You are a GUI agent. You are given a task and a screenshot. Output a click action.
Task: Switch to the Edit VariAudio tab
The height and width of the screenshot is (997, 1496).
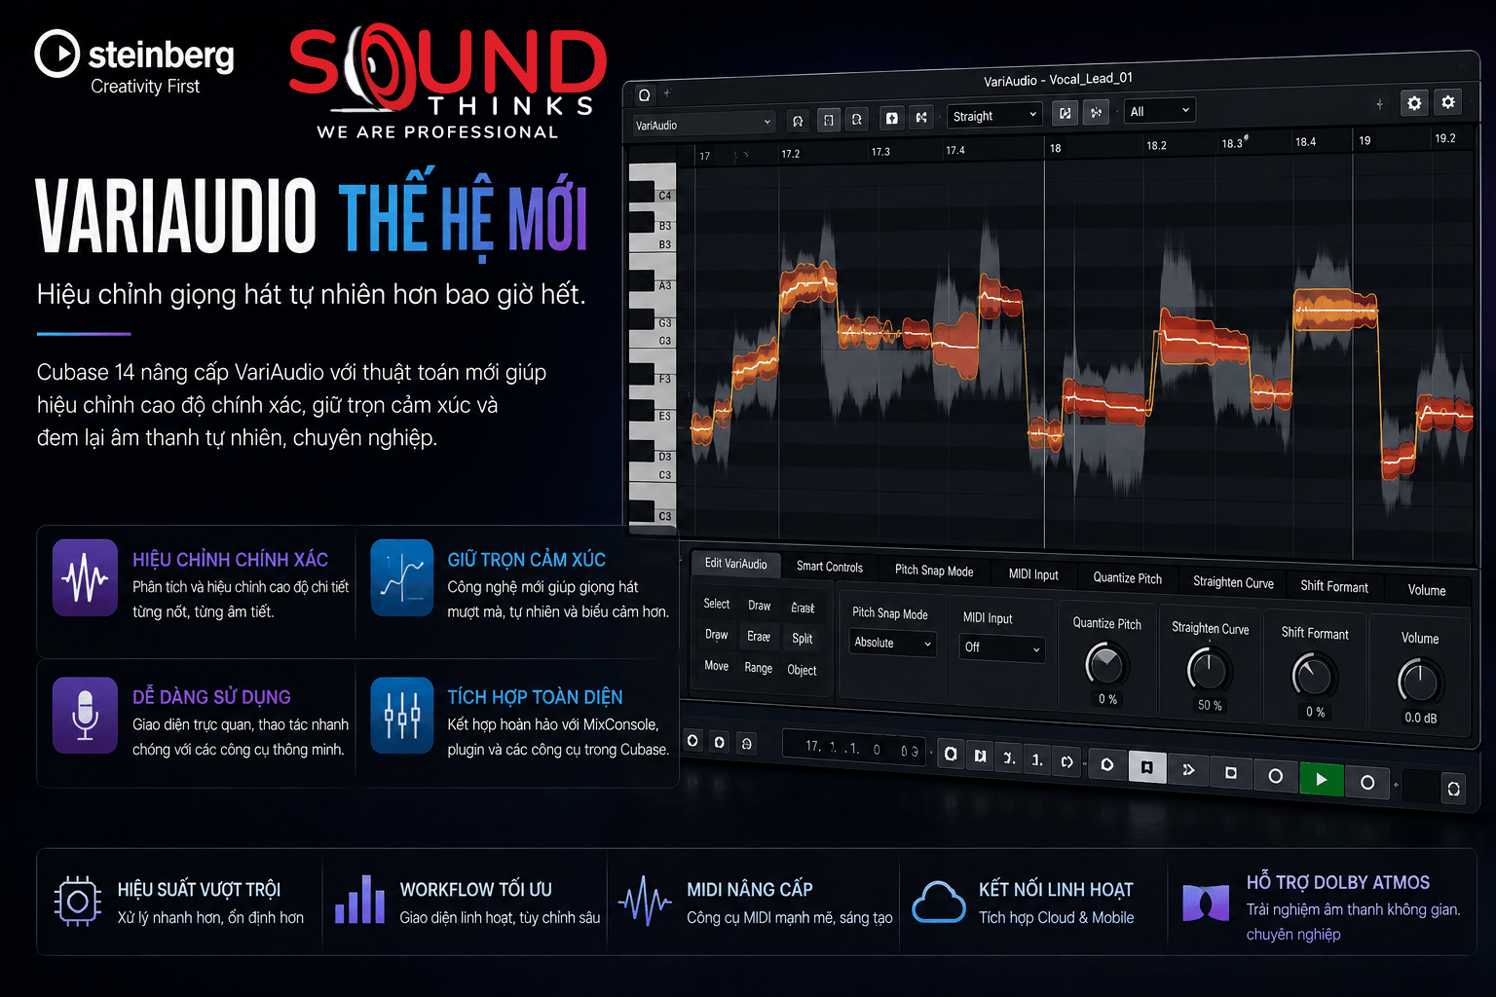coord(735,563)
